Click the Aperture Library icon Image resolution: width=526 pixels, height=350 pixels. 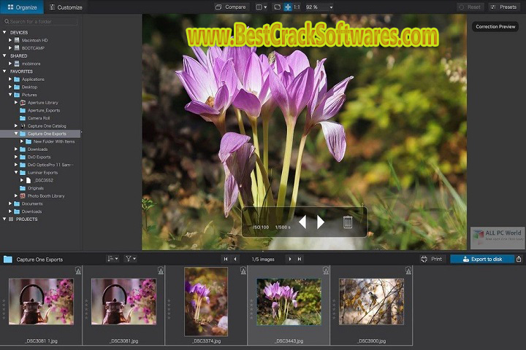click(x=23, y=103)
